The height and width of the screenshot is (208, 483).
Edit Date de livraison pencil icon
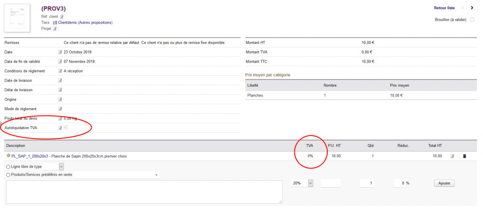pyautogui.click(x=60, y=80)
